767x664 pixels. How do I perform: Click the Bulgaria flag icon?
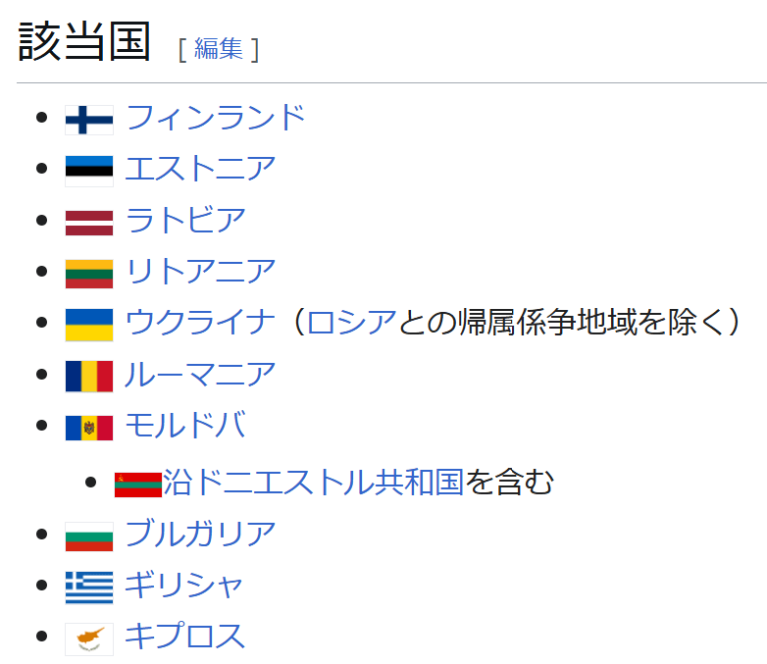tap(89, 536)
